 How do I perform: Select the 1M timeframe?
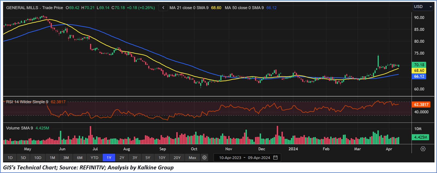(52, 158)
